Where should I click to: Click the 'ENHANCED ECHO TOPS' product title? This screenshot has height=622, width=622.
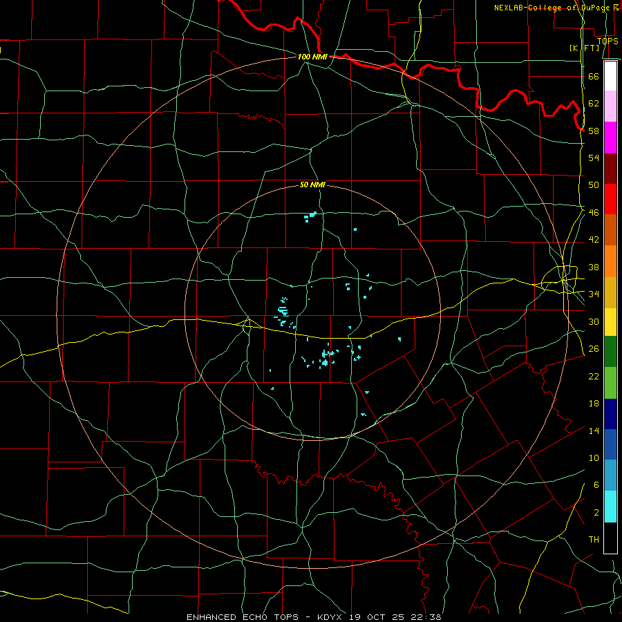click(x=243, y=617)
